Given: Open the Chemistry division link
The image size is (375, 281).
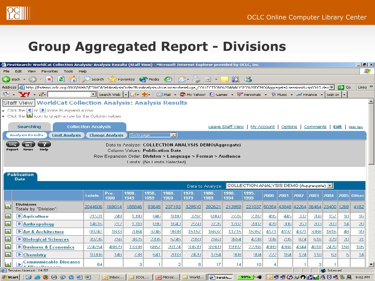Looking at the screenshot, I should [35, 255].
